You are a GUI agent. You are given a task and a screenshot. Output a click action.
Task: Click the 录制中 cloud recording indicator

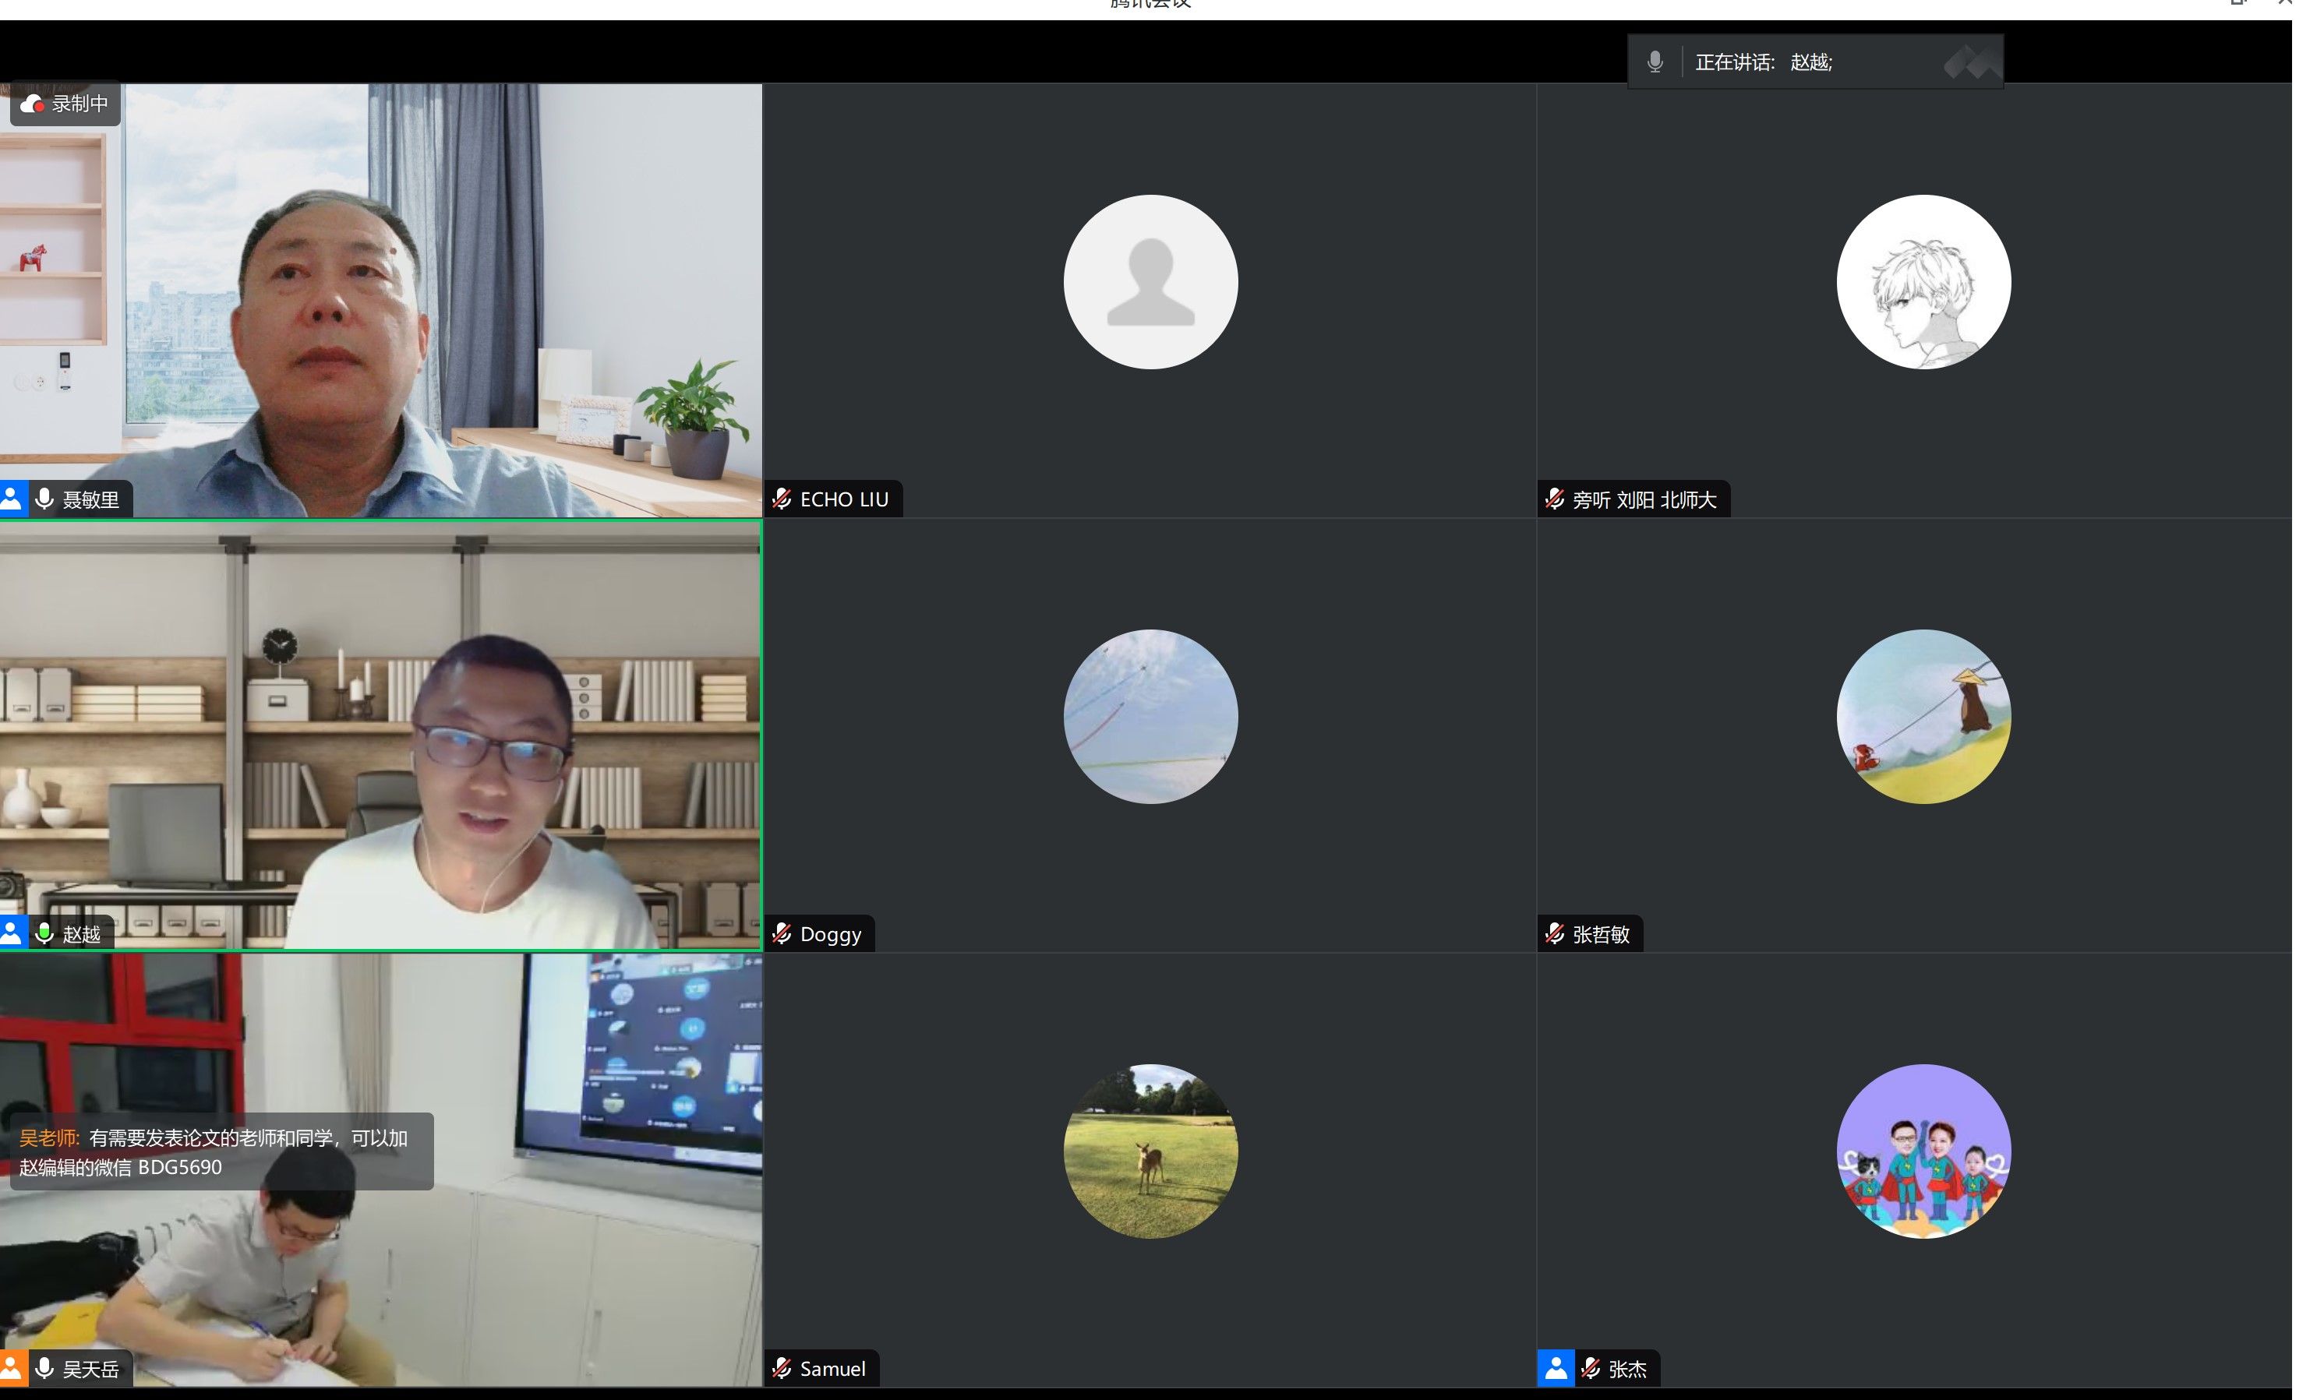point(65,104)
